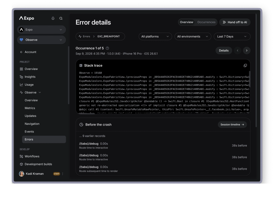Click Hand off to AI button
274x199 pixels.
point(235,22)
